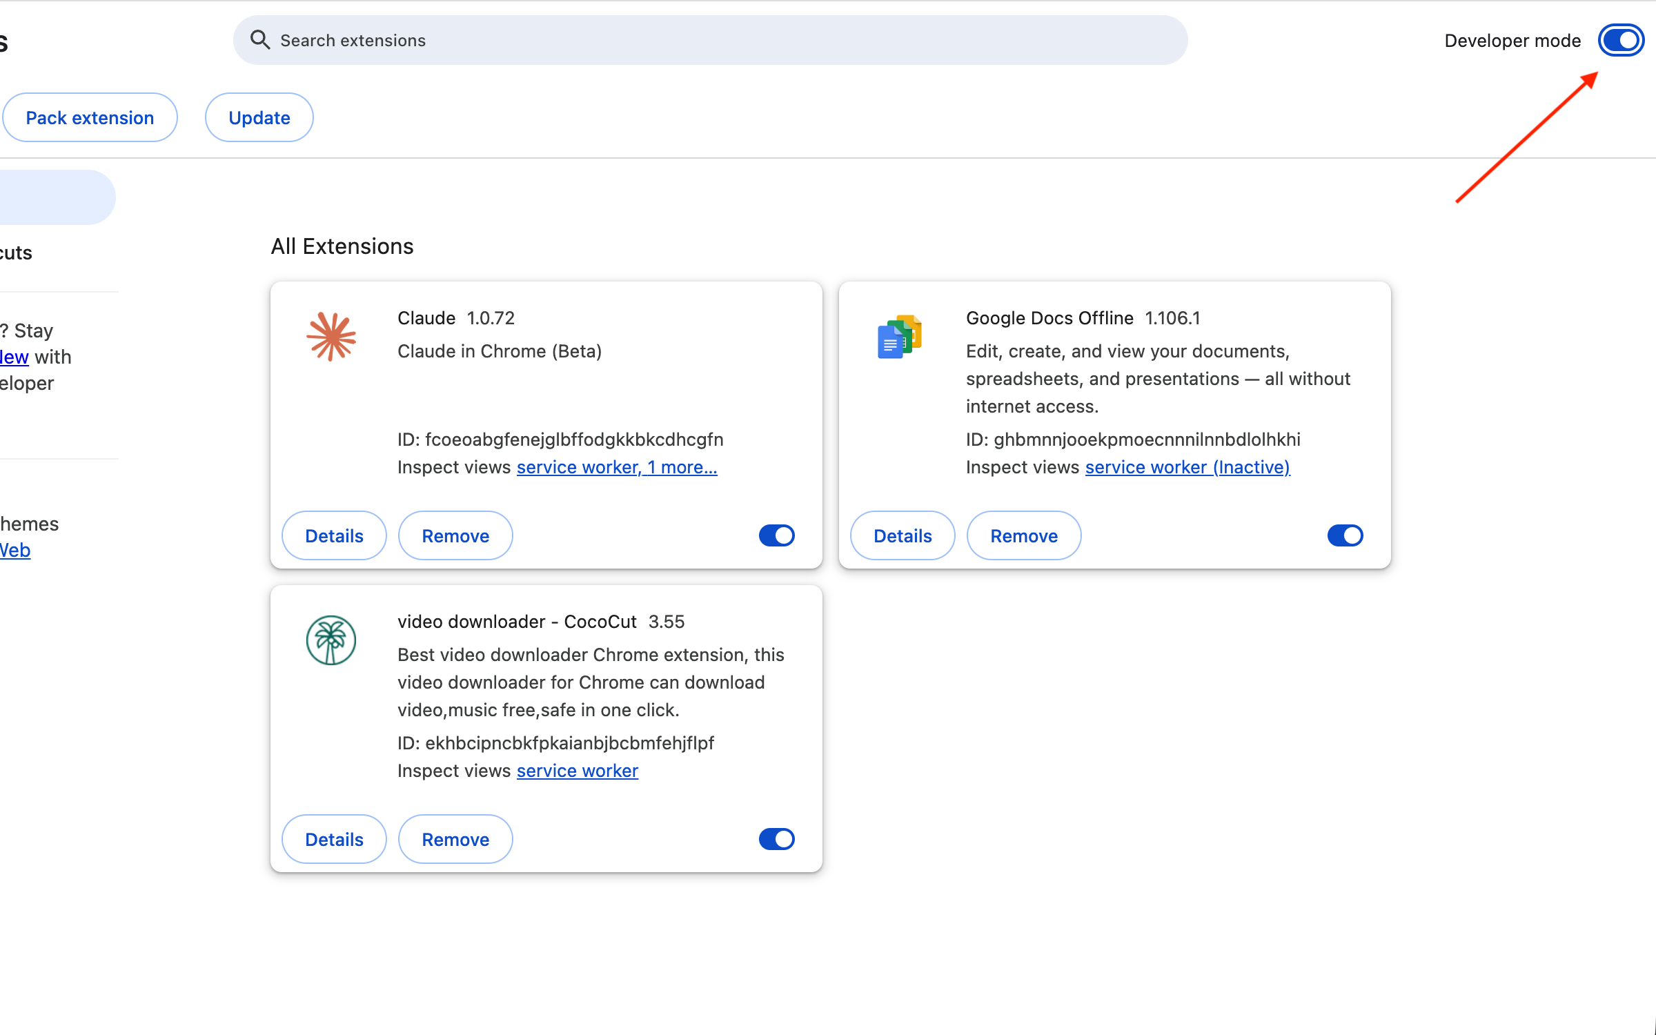Open Details for the Claude extension
The width and height of the screenshot is (1656, 1035).
pos(334,535)
